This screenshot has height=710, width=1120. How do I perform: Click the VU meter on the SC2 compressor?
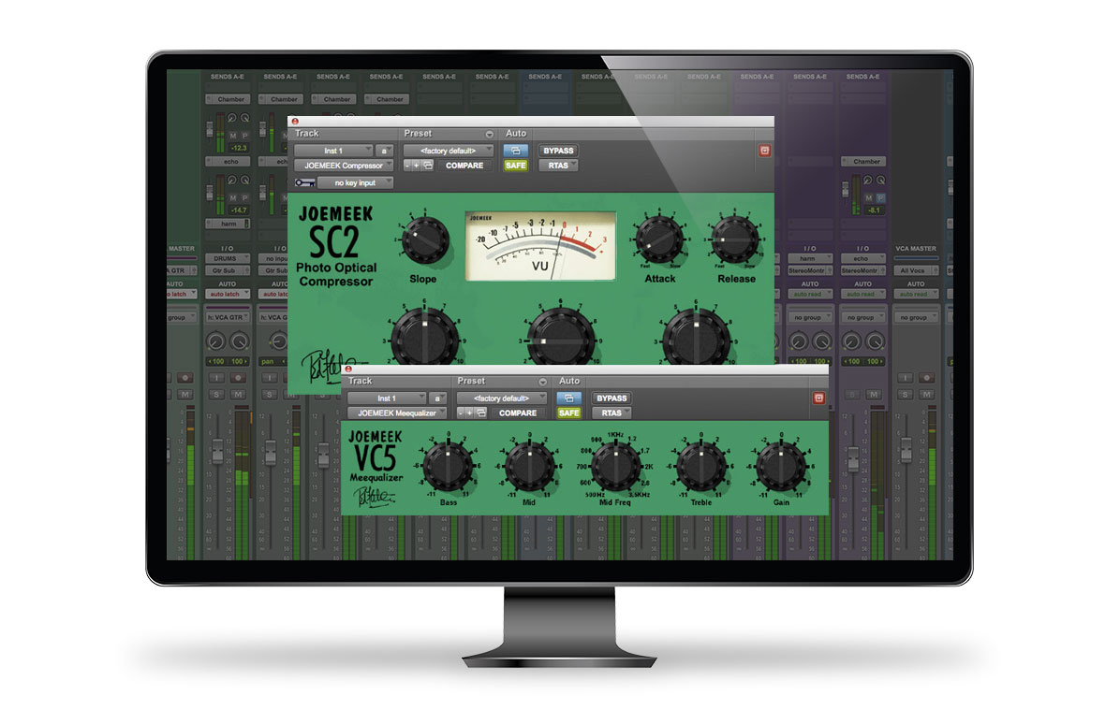pos(540,246)
